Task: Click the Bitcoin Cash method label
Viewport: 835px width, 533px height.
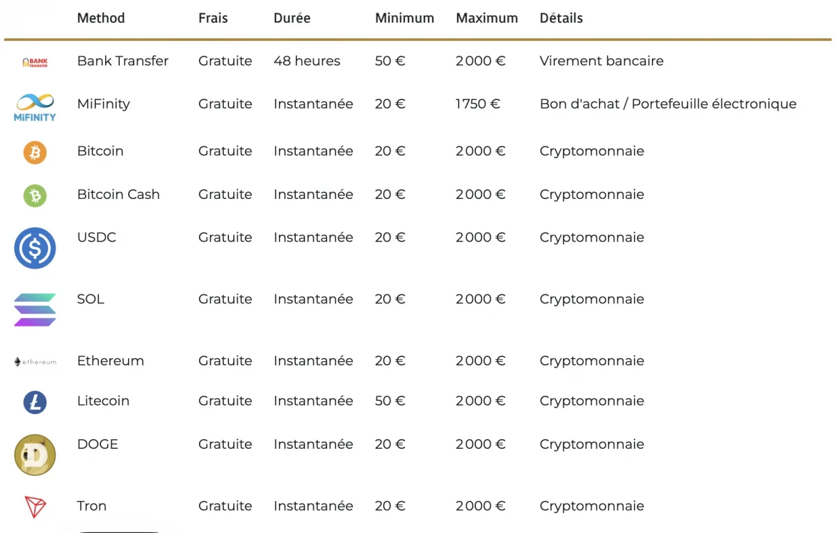Action: [118, 194]
